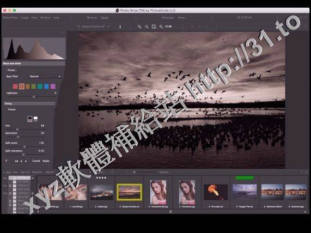Viewport: 311px width, 233px height.
Task: Select the Recent filter tab
Action: click(50, 172)
